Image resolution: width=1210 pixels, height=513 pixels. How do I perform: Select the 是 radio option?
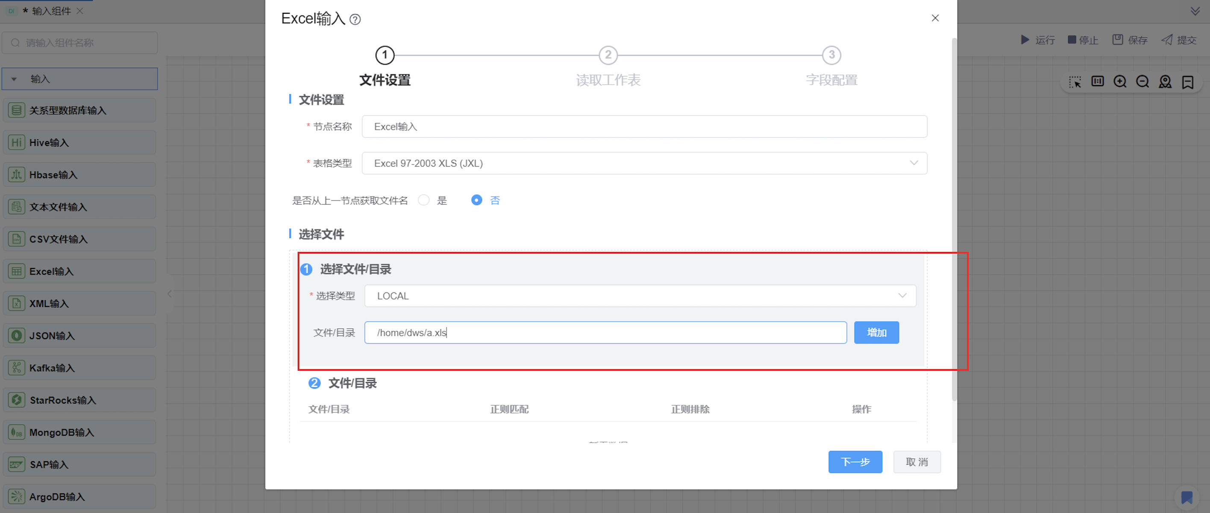[424, 200]
